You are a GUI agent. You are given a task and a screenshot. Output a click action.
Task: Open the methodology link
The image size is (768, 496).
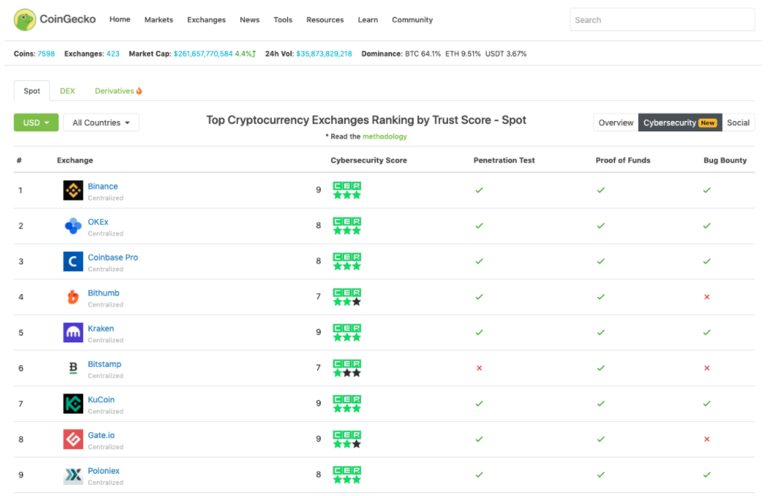pos(385,136)
